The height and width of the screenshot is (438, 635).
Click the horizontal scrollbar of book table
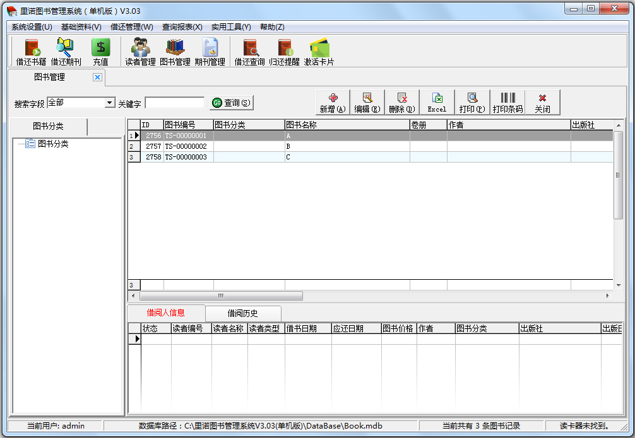pos(221,296)
